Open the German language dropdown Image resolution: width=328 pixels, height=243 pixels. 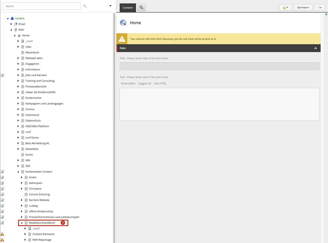point(303,8)
